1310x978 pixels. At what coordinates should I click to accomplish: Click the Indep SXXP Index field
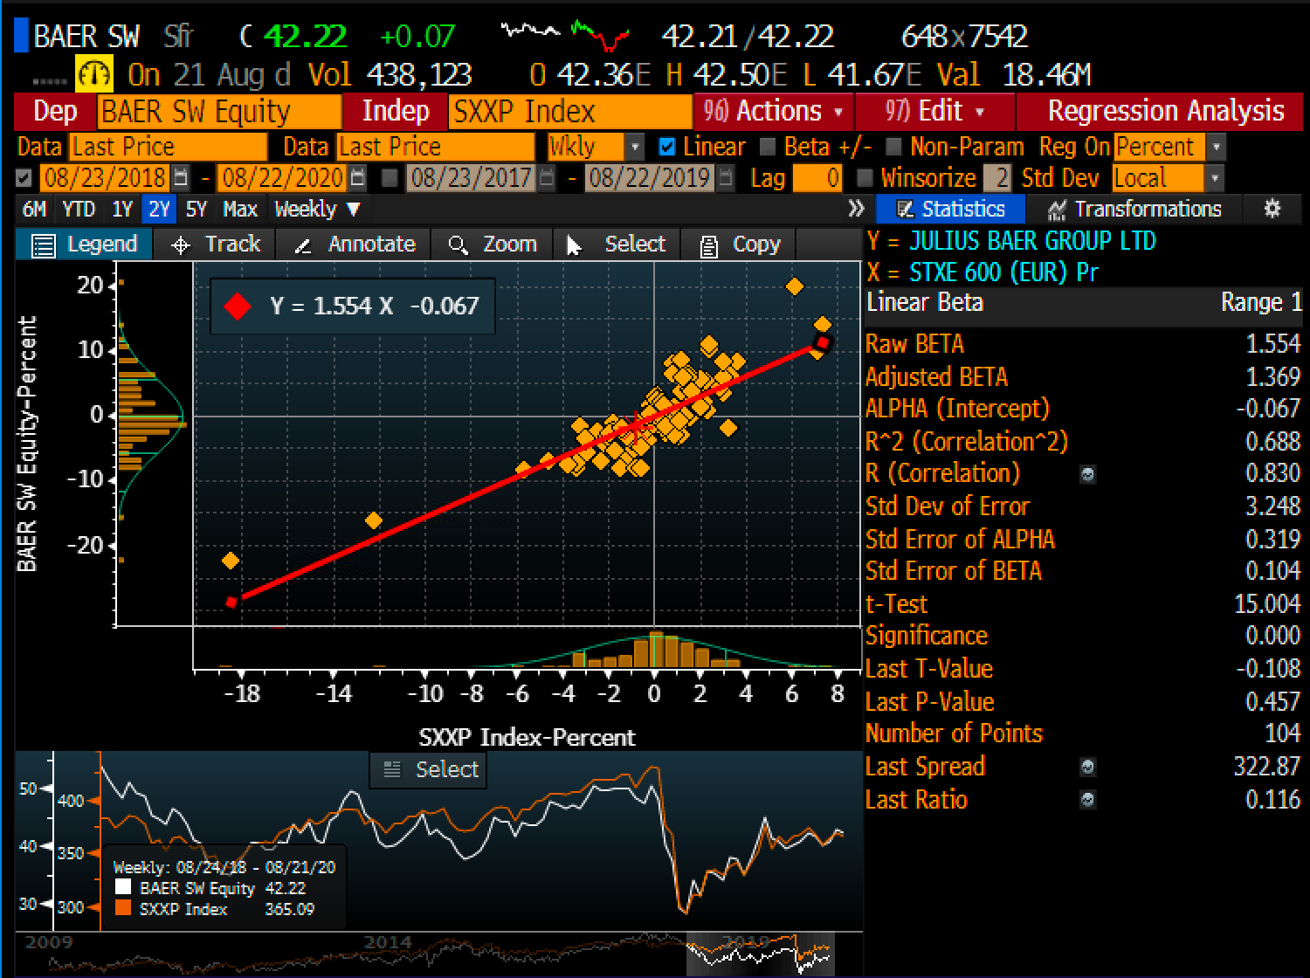click(x=570, y=112)
